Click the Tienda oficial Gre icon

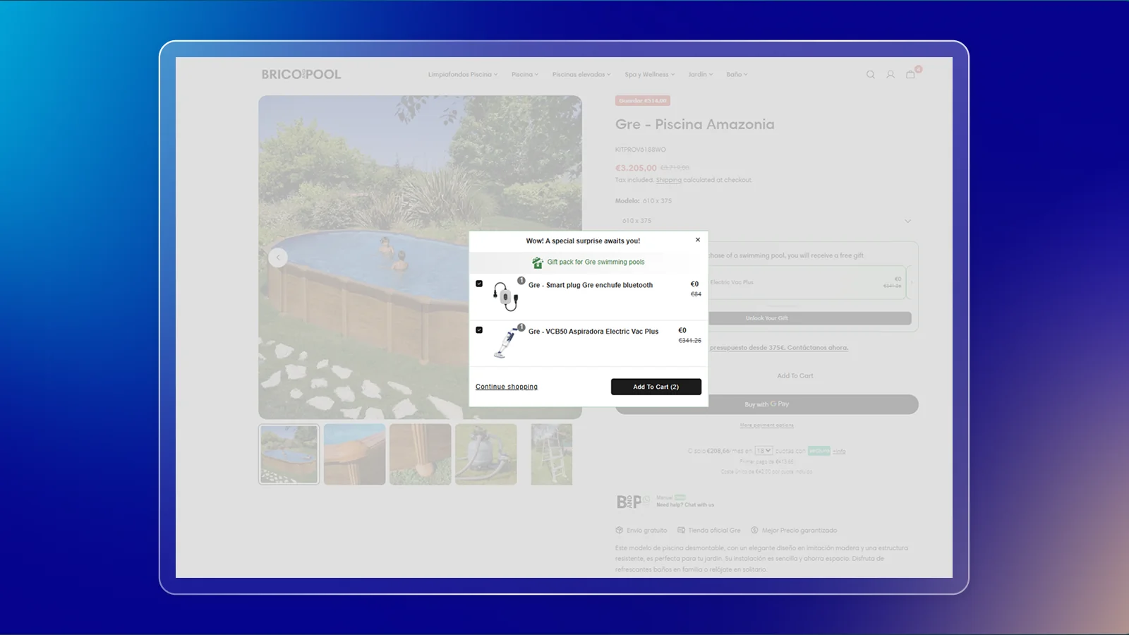(681, 530)
